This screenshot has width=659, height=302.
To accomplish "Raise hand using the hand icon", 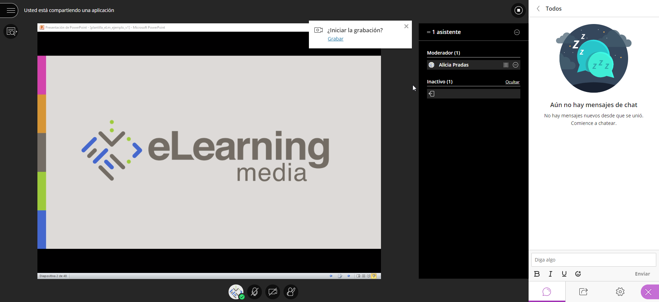I will pyautogui.click(x=291, y=292).
